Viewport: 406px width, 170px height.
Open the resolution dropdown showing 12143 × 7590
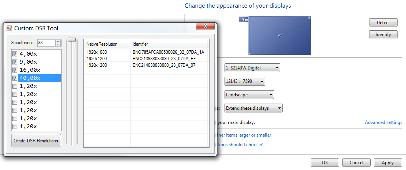coord(245,81)
